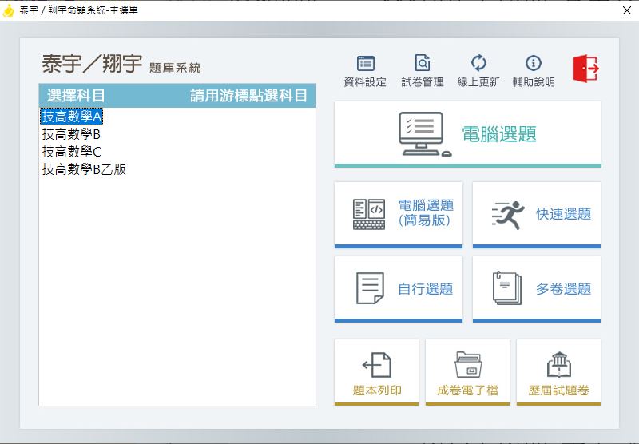Launch 電腦選題 computer question selection
The image size is (639, 444).
coord(468,134)
